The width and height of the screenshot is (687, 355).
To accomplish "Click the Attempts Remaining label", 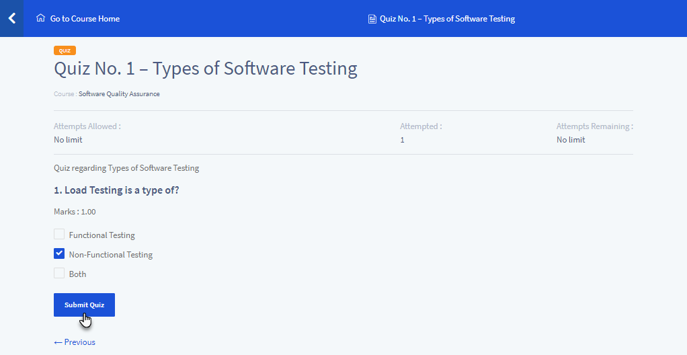I will 594,126.
